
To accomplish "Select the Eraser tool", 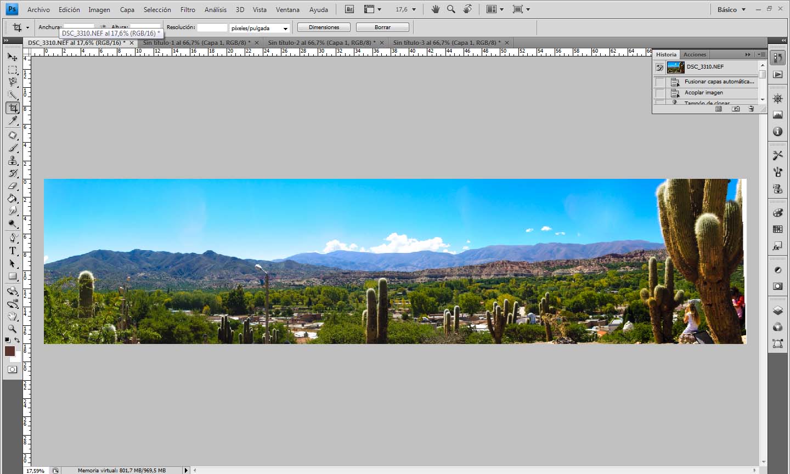I will pos(13,185).
